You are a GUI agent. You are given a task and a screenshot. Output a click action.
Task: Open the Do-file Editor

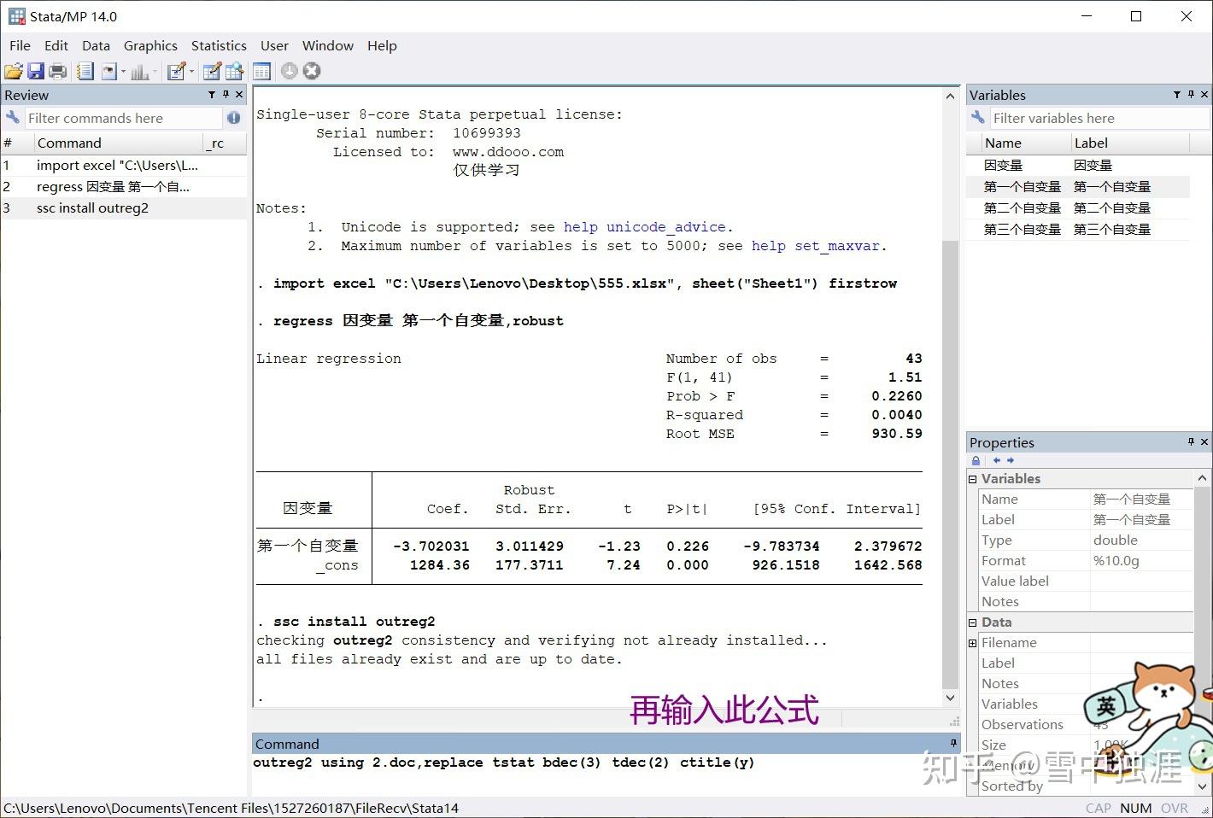pos(176,71)
